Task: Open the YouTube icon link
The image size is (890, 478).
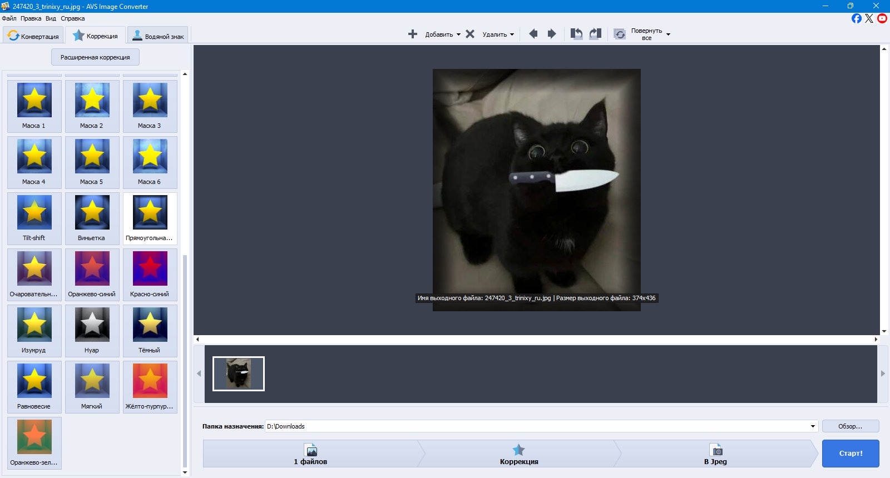Action: [x=882, y=18]
